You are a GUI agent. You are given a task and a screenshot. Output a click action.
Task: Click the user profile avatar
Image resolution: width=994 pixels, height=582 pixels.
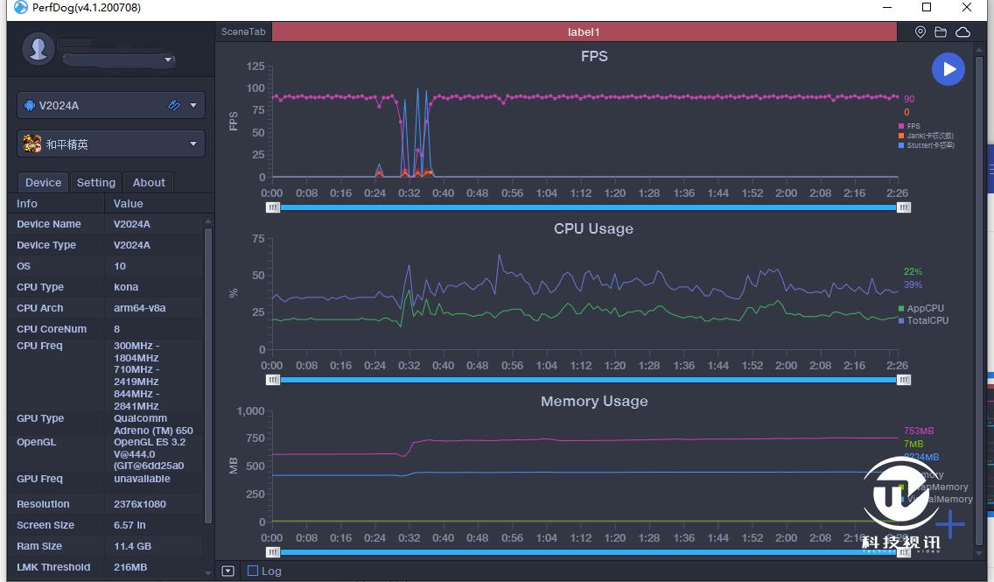click(38, 49)
